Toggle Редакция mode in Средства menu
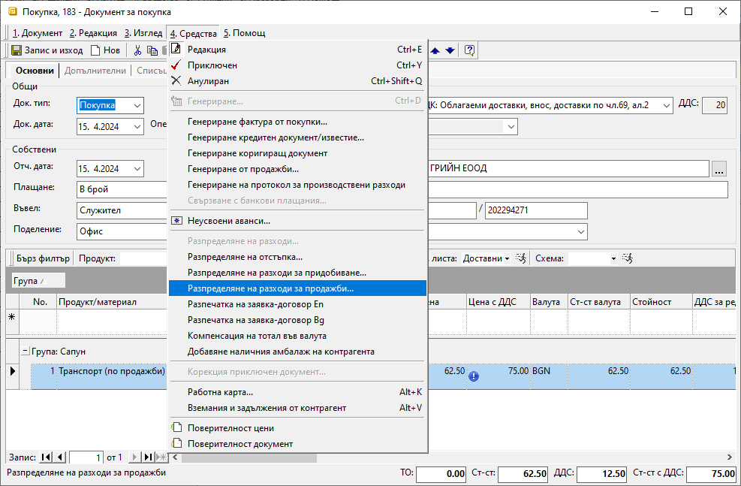The width and height of the screenshot is (741, 486). point(206,50)
